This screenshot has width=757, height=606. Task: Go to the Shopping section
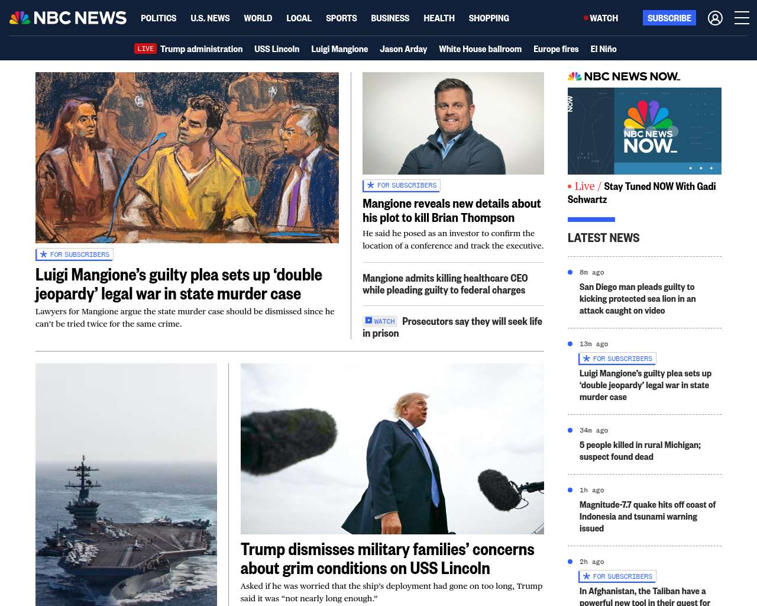[x=489, y=18]
